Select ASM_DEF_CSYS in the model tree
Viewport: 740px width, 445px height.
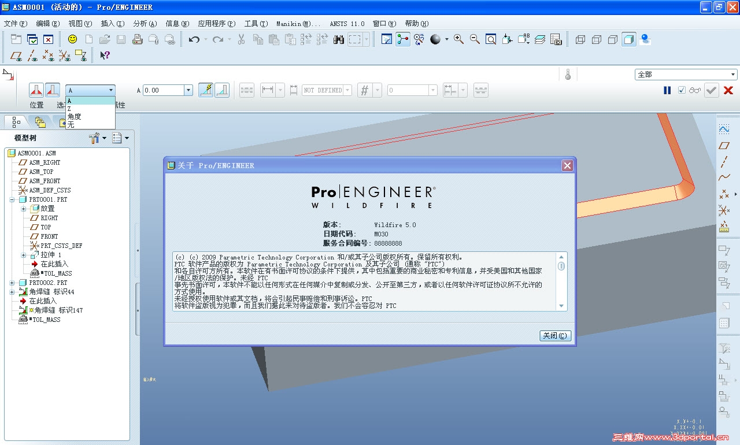tap(50, 190)
